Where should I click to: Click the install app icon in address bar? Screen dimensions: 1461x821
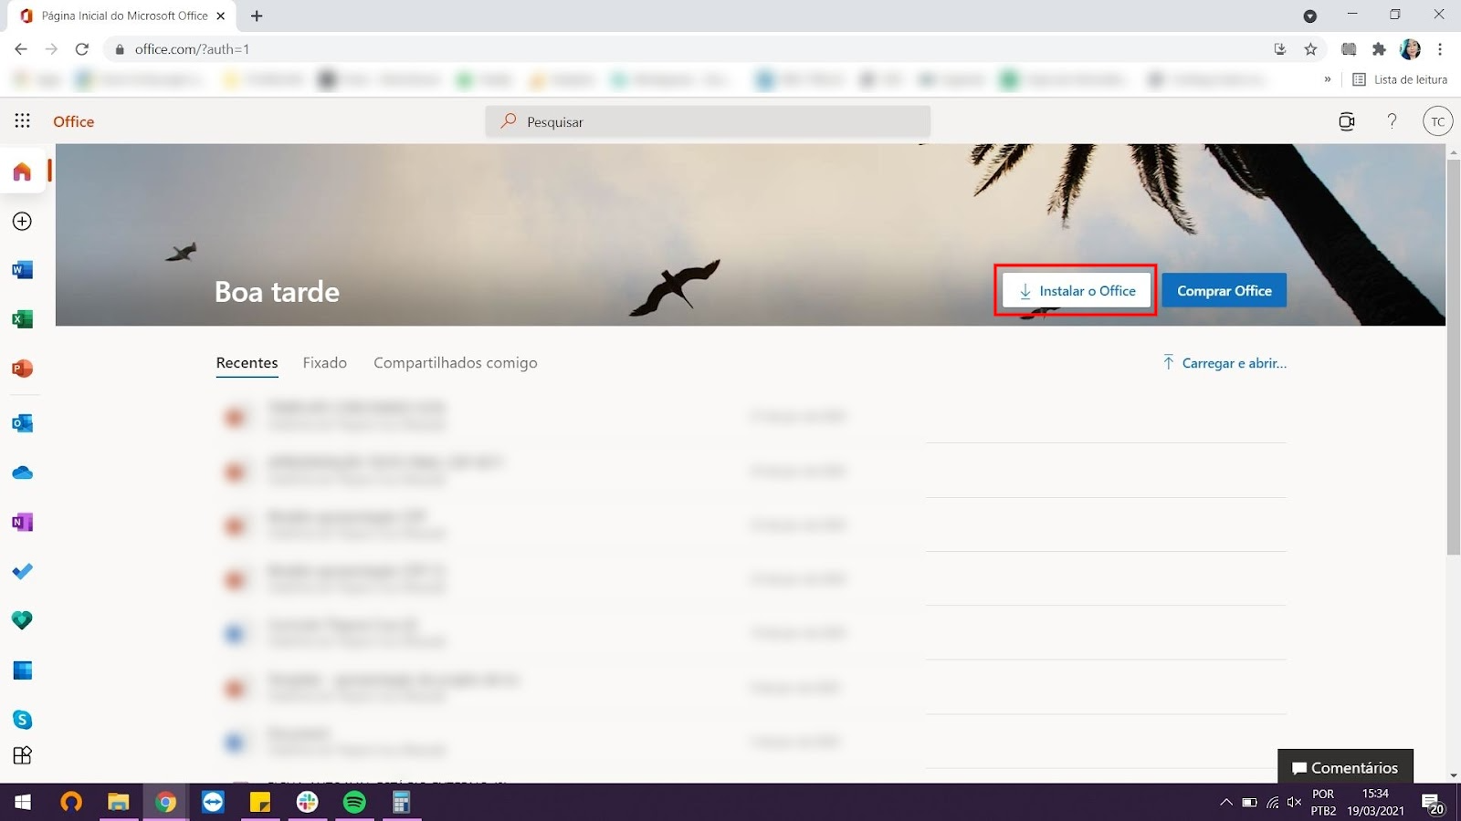[x=1280, y=49]
